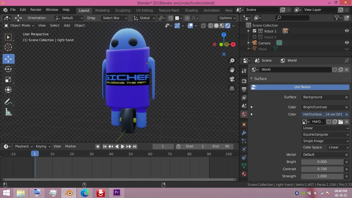The image size is (352, 198).
Task: Select the Select Box tool in toolbar
Action: (8, 37)
